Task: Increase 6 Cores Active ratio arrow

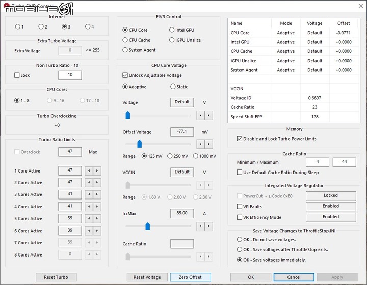Action: pyautogui.click(x=97, y=231)
